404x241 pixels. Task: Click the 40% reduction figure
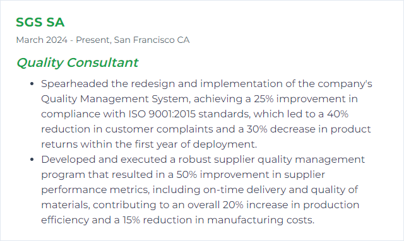pyautogui.click(x=338, y=114)
